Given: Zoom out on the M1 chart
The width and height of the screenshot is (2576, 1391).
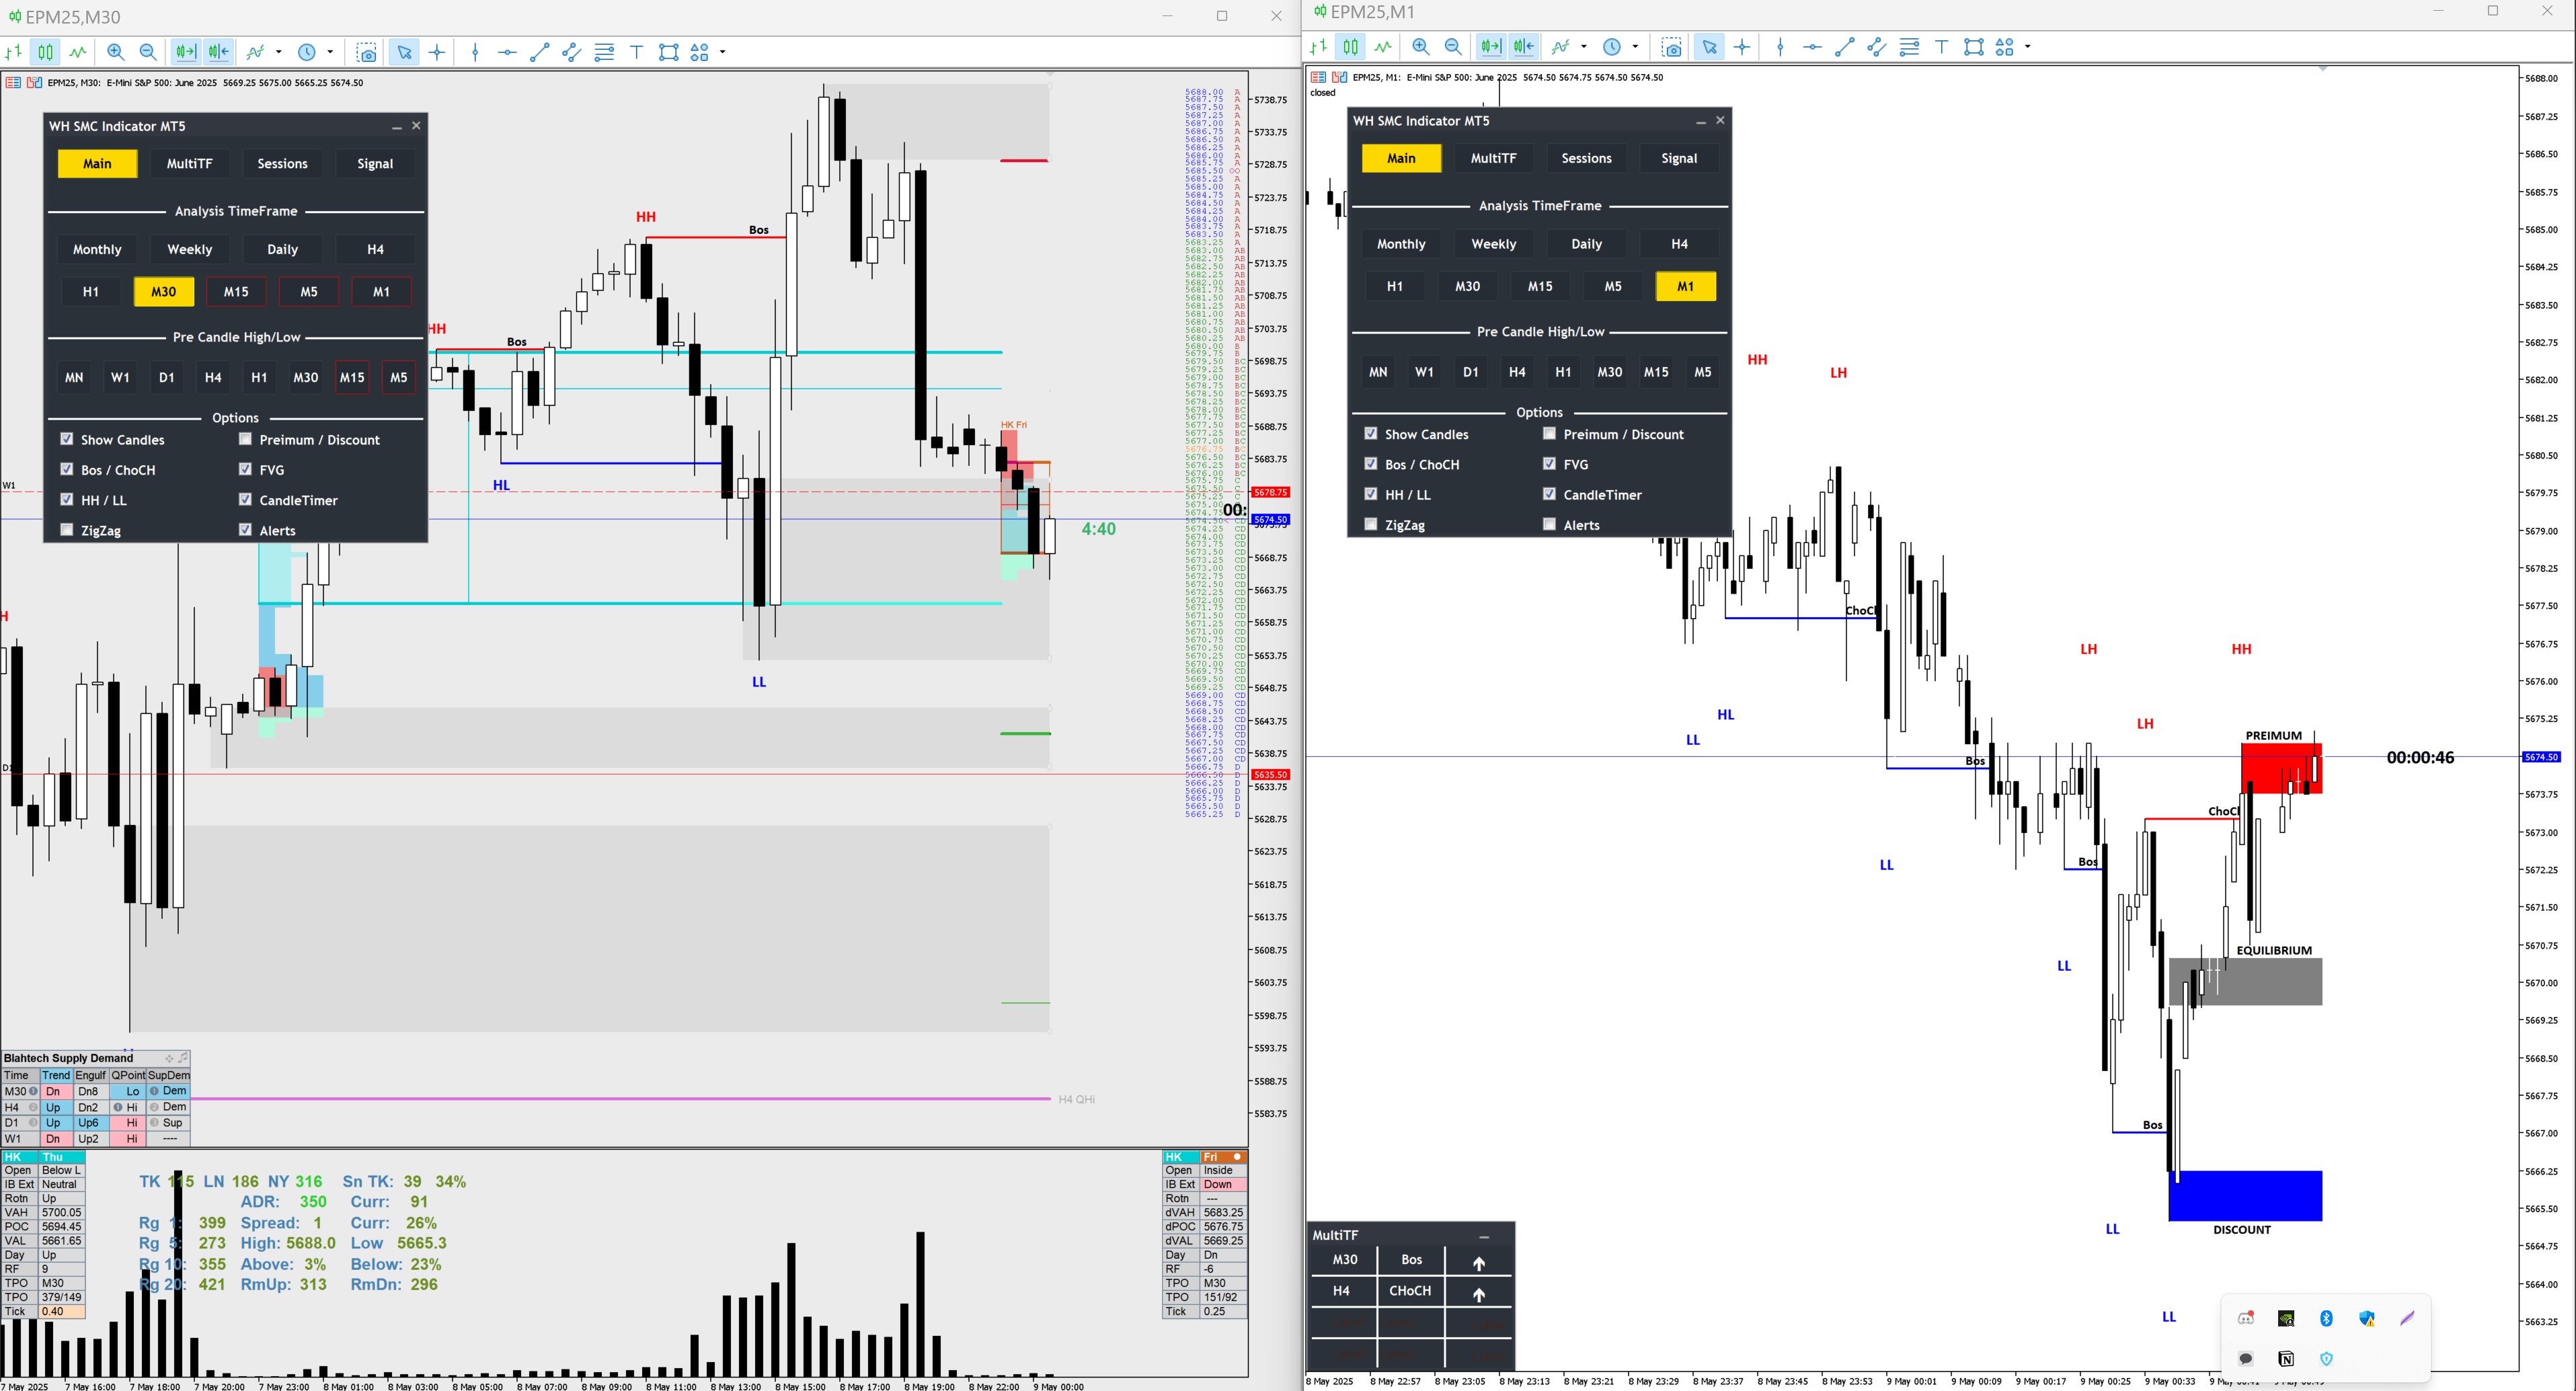Looking at the screenshot, I should (x=1453, y=47).
